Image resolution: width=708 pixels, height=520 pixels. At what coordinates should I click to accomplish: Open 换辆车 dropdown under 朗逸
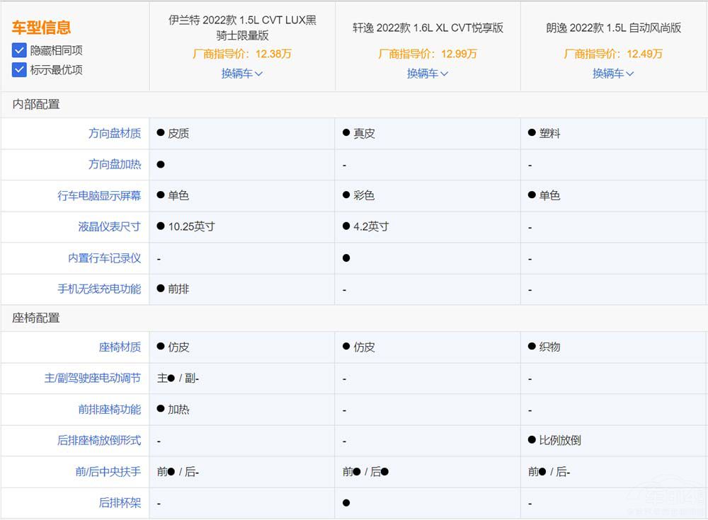coord(613,73)
